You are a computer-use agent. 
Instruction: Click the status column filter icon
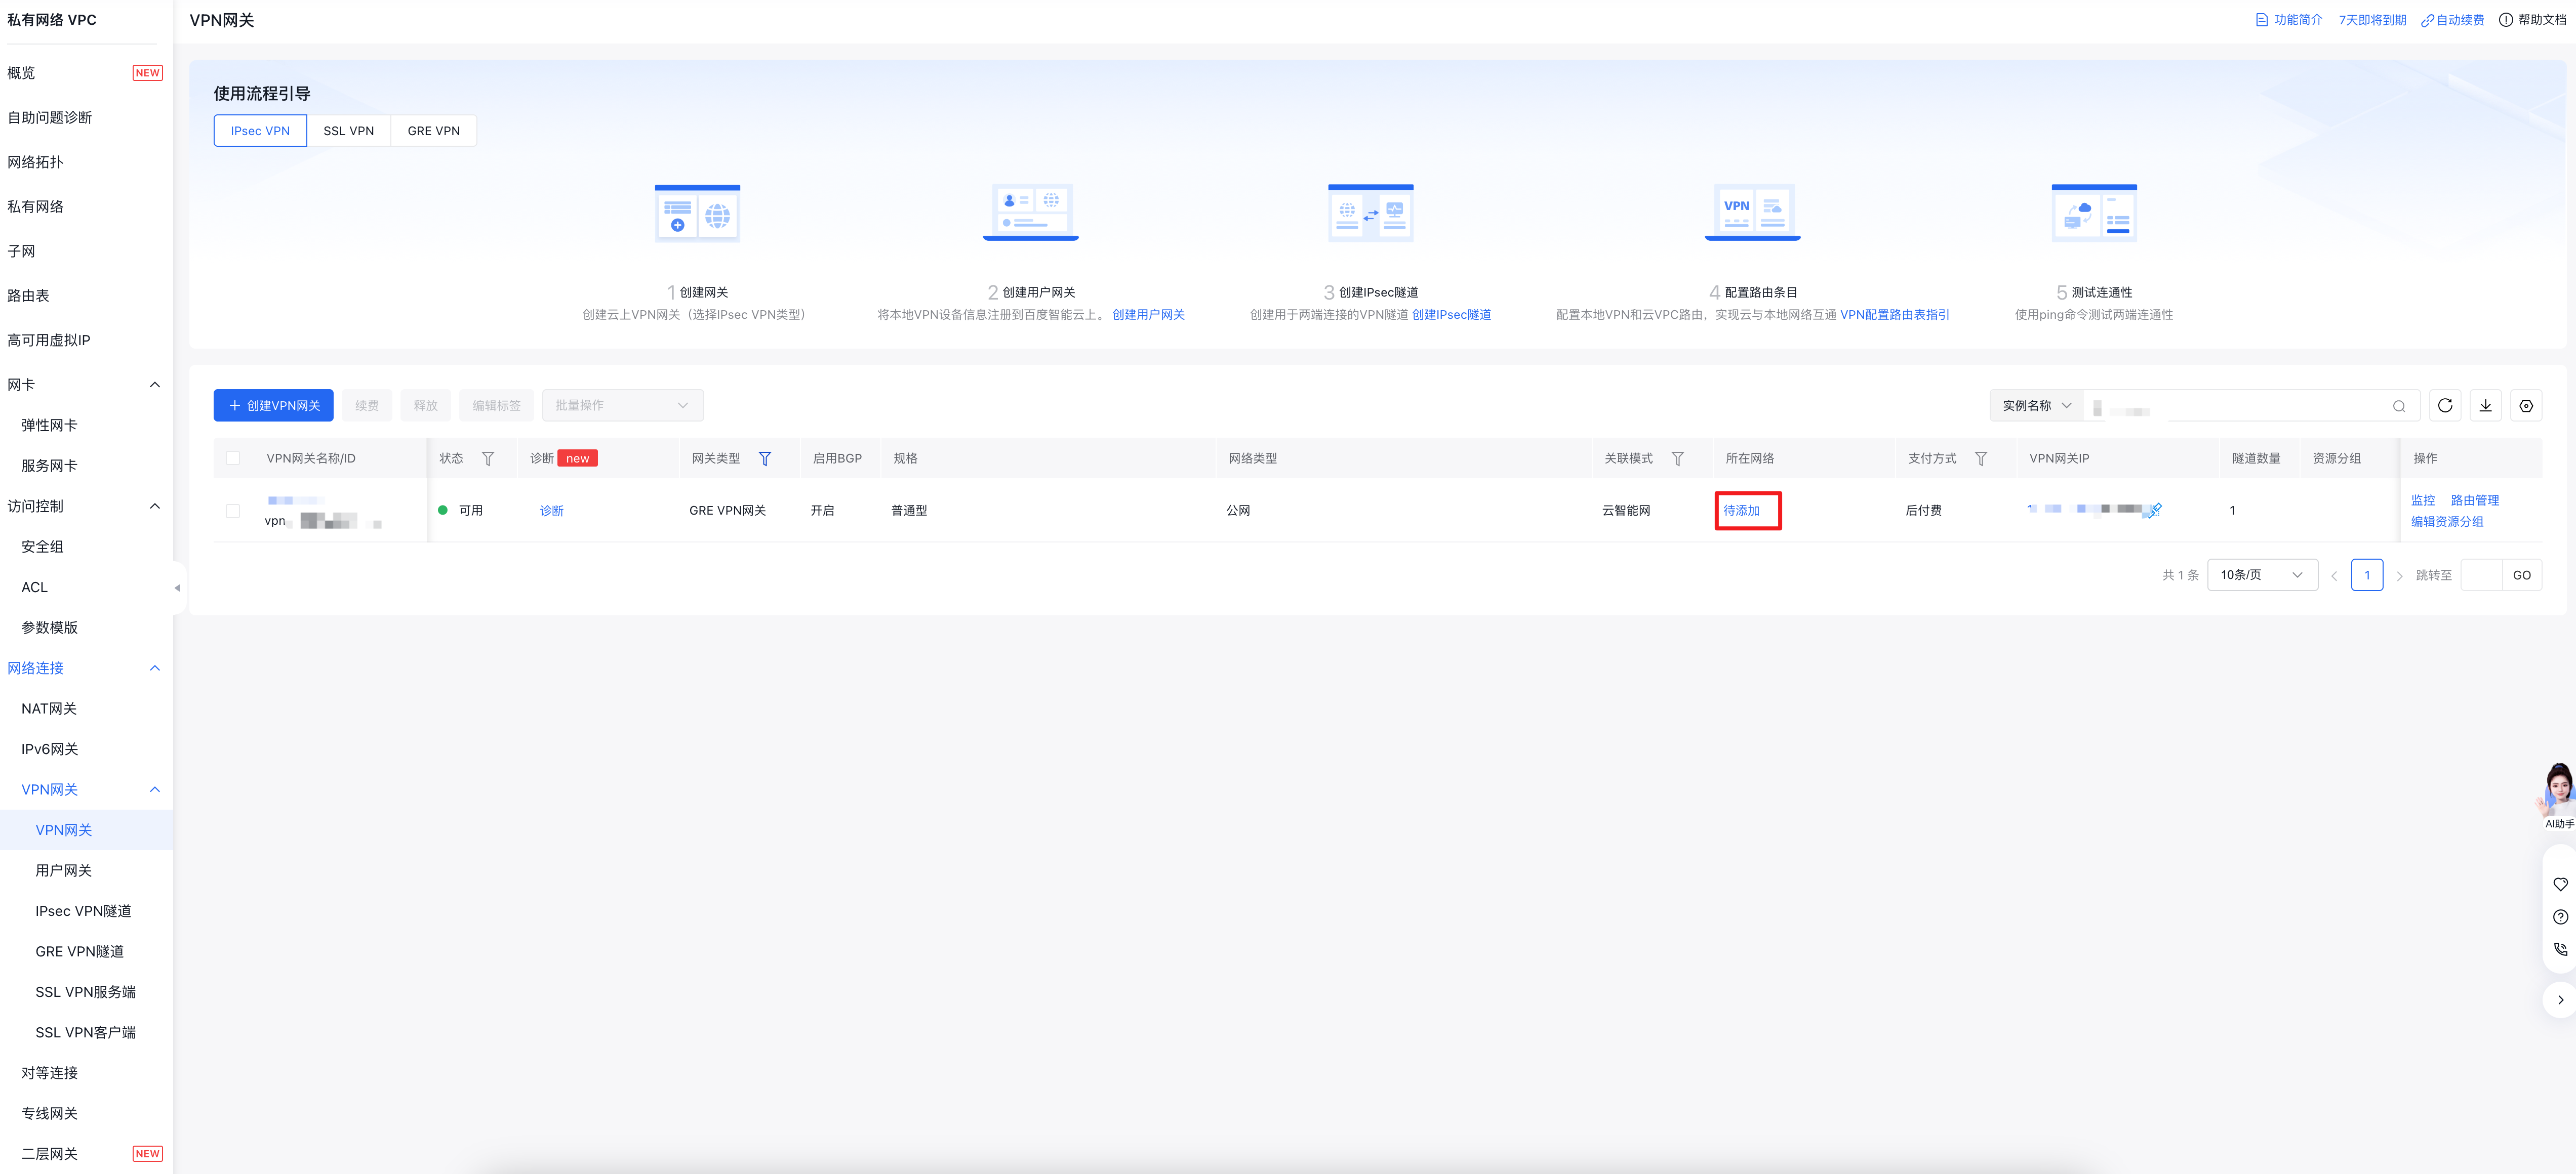pos(488,458)
